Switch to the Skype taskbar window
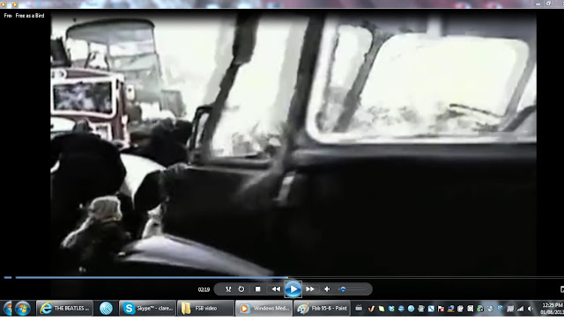564x328 pixels. click(147, 309)
